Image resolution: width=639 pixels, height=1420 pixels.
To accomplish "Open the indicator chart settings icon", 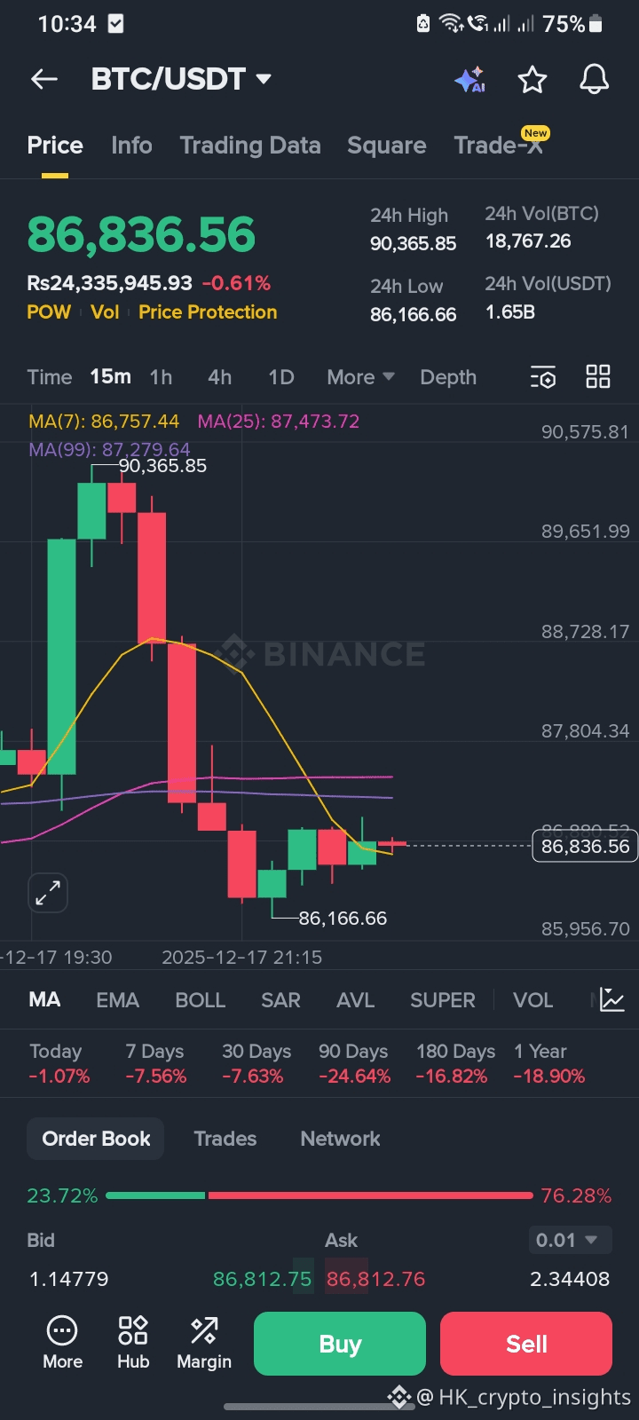I will (x=612, y=999).
